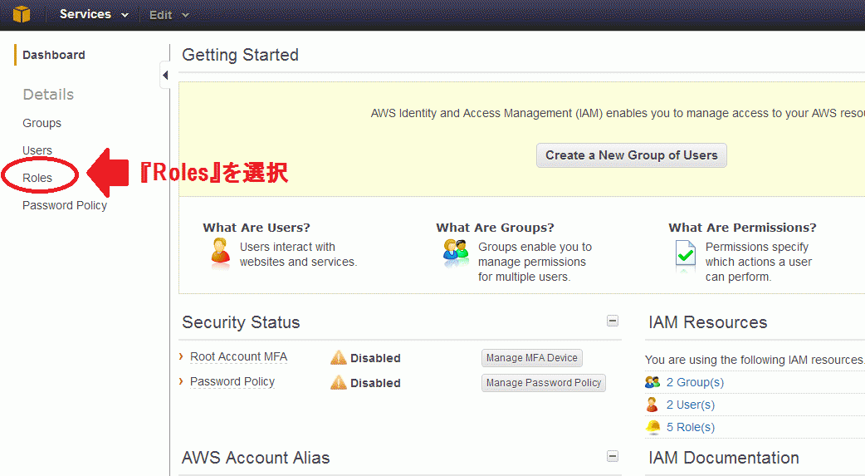Select Dashboard in the sidebar
The height and width of the screenshot is (476, 865).
point(53,55)
